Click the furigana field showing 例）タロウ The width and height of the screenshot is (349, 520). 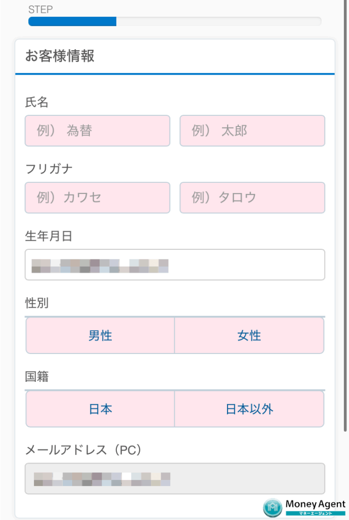pos(252,198)
